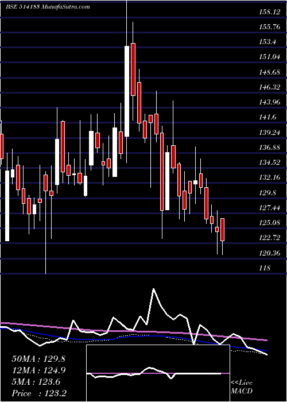Select the 125.08 price level label
This screenshot has width=287, height=402.
pyautogui.click(x=270, y=223)
